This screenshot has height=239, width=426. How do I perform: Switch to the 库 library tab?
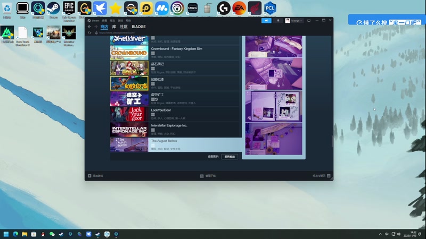coord(114,27)
